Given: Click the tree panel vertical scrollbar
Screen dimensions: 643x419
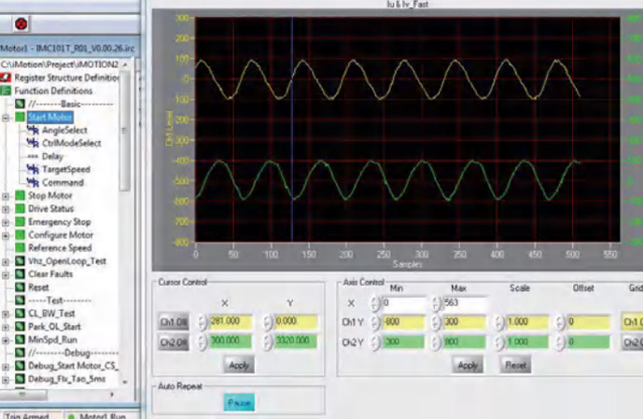Looking at the screenshot, I should (x=125, y=131).
